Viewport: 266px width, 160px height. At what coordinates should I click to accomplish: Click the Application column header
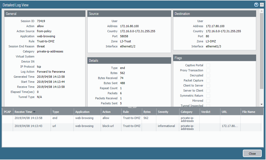pos(82,112)
